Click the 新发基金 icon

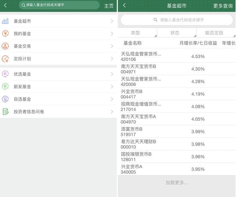tap(5, 86)
